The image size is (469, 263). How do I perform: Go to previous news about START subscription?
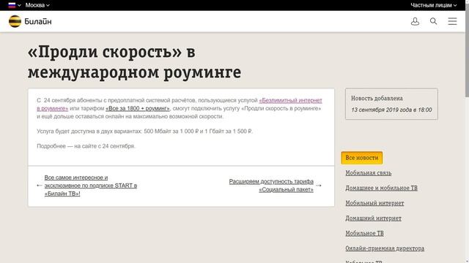tap(91, 186)
